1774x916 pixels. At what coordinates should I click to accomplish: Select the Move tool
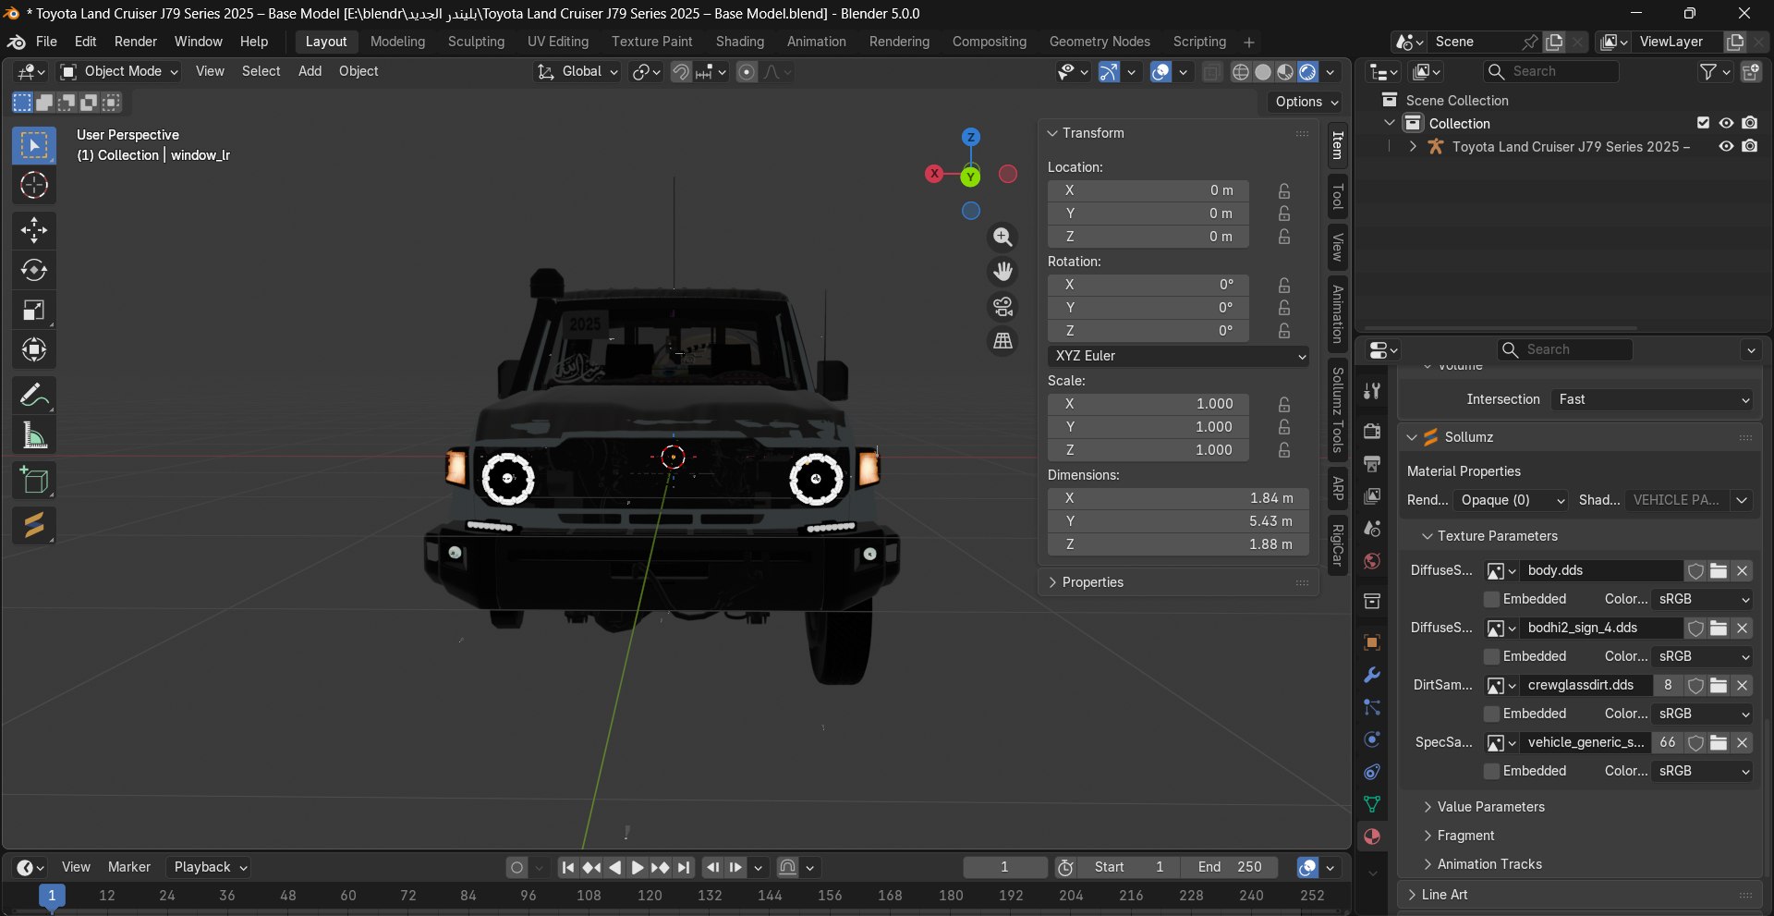pos(34,229)
